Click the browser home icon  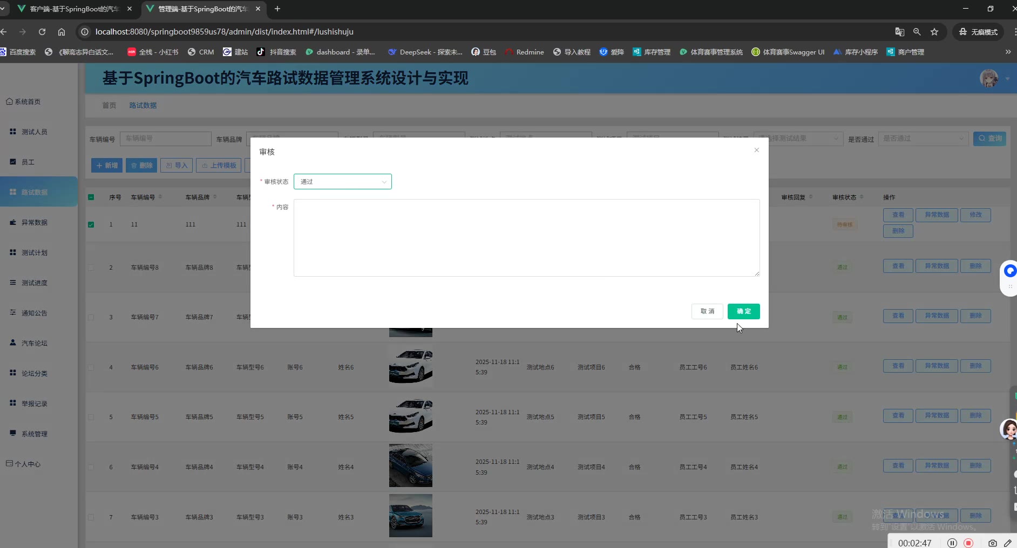point(62,32)
